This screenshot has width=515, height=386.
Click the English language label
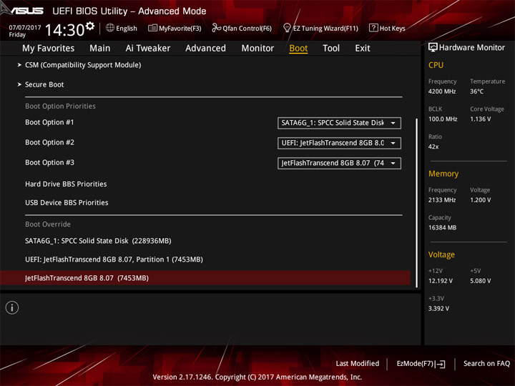127,28
